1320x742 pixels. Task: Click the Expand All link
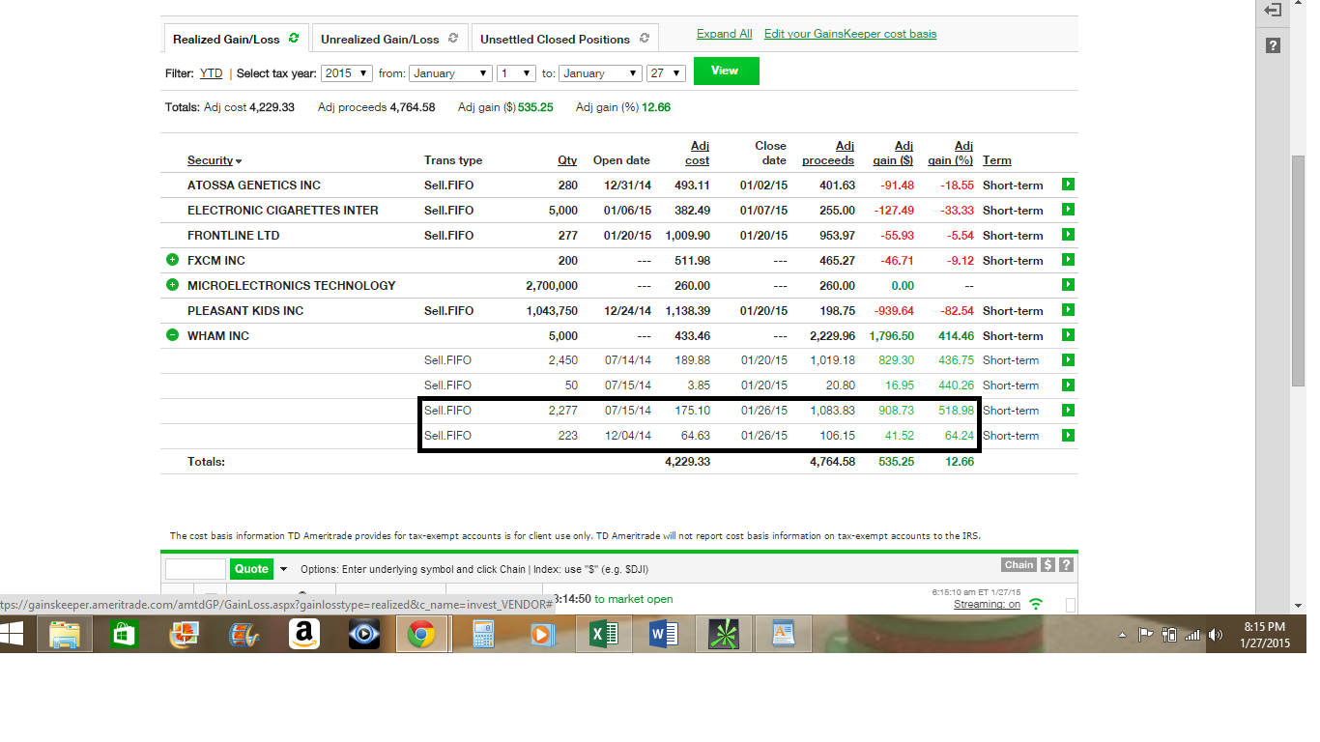click(724, 34)
